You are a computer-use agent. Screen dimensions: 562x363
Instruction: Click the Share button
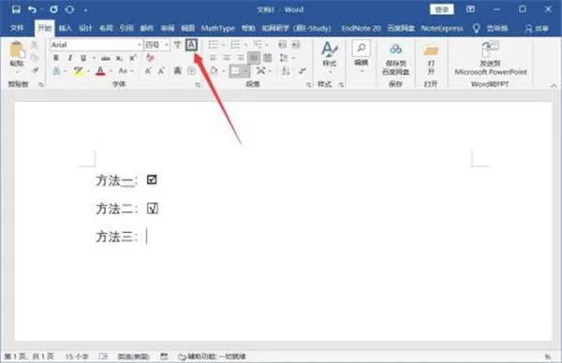tap(537, 28)
